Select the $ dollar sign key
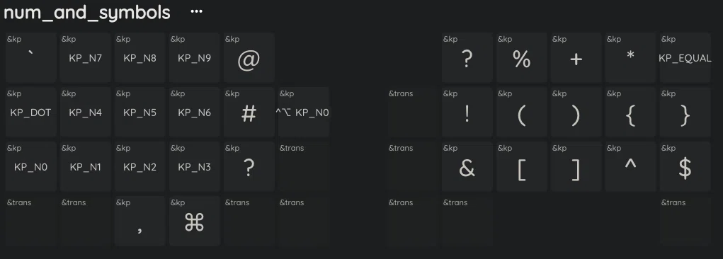723x259 pixels. click(685, 166)
